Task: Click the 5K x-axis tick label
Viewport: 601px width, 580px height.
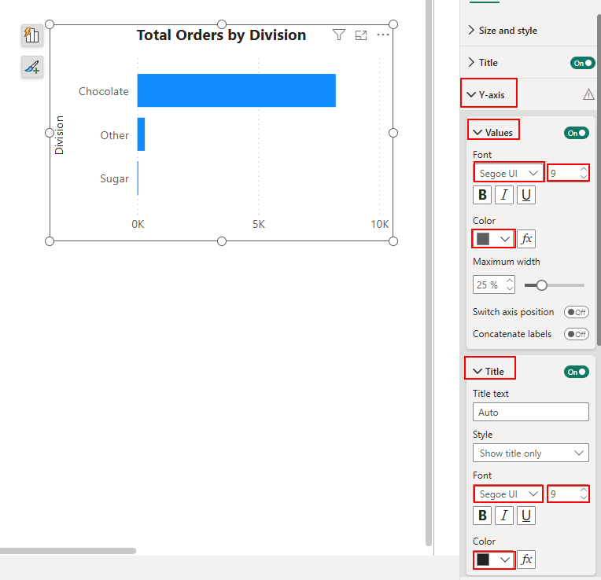Action: coord(259,224)
